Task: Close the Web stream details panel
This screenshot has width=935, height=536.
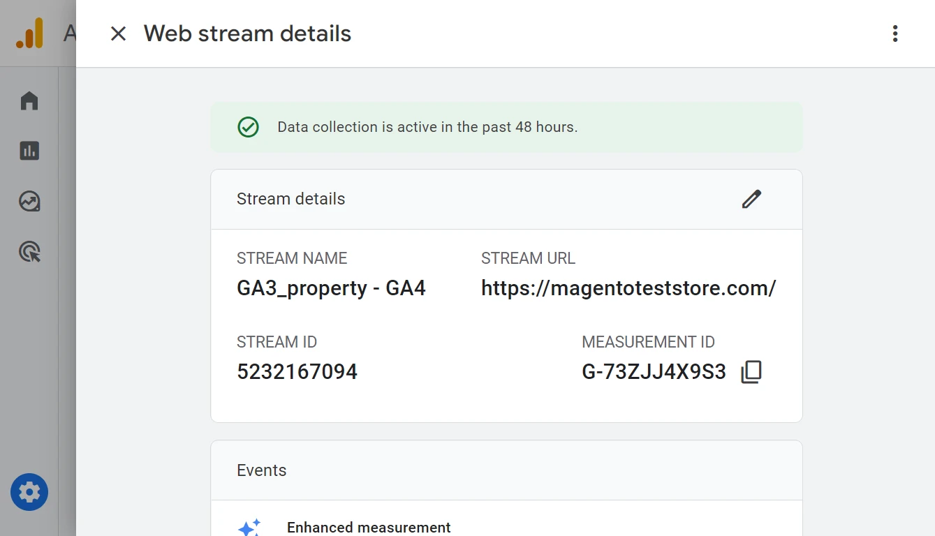Action: point(119,33)
